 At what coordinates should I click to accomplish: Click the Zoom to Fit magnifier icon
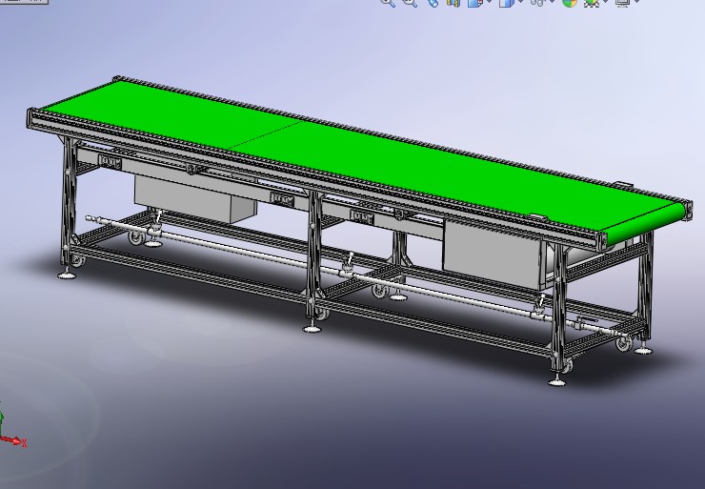pyautogui.click(x=388, y=2)
